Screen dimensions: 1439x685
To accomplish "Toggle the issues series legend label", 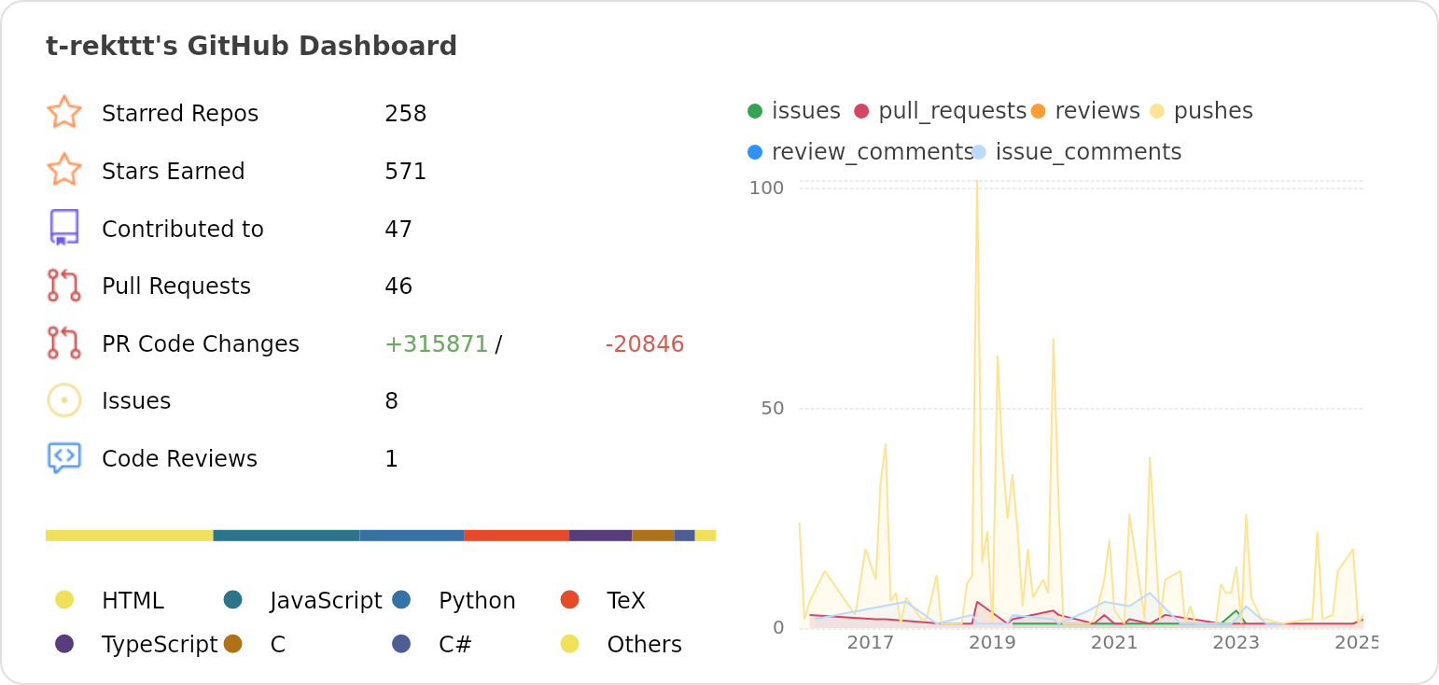I will tap(806, 111).
